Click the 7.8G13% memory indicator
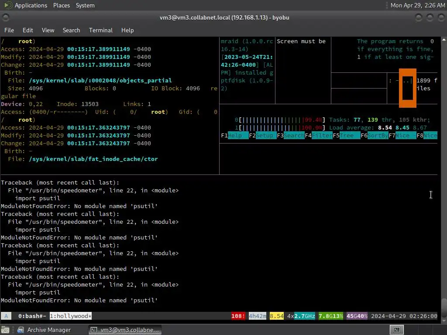Viewport: 447px width, 335px height. pos(331,316)
